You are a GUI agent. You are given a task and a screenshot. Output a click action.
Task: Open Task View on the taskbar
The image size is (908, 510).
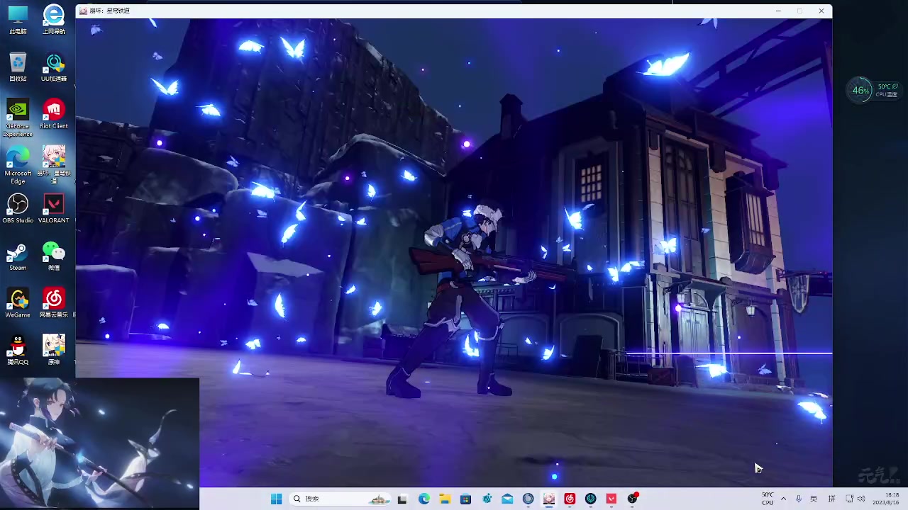[402, 499]
